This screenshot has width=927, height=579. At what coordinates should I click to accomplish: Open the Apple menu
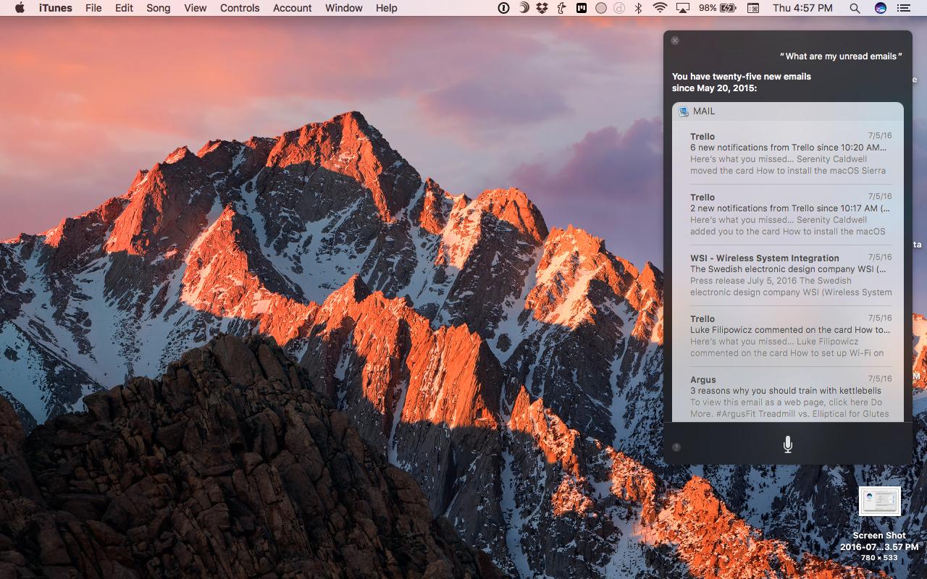click(x=20, y=8)
